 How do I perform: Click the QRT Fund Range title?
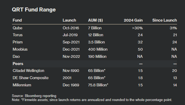[34, 10]
